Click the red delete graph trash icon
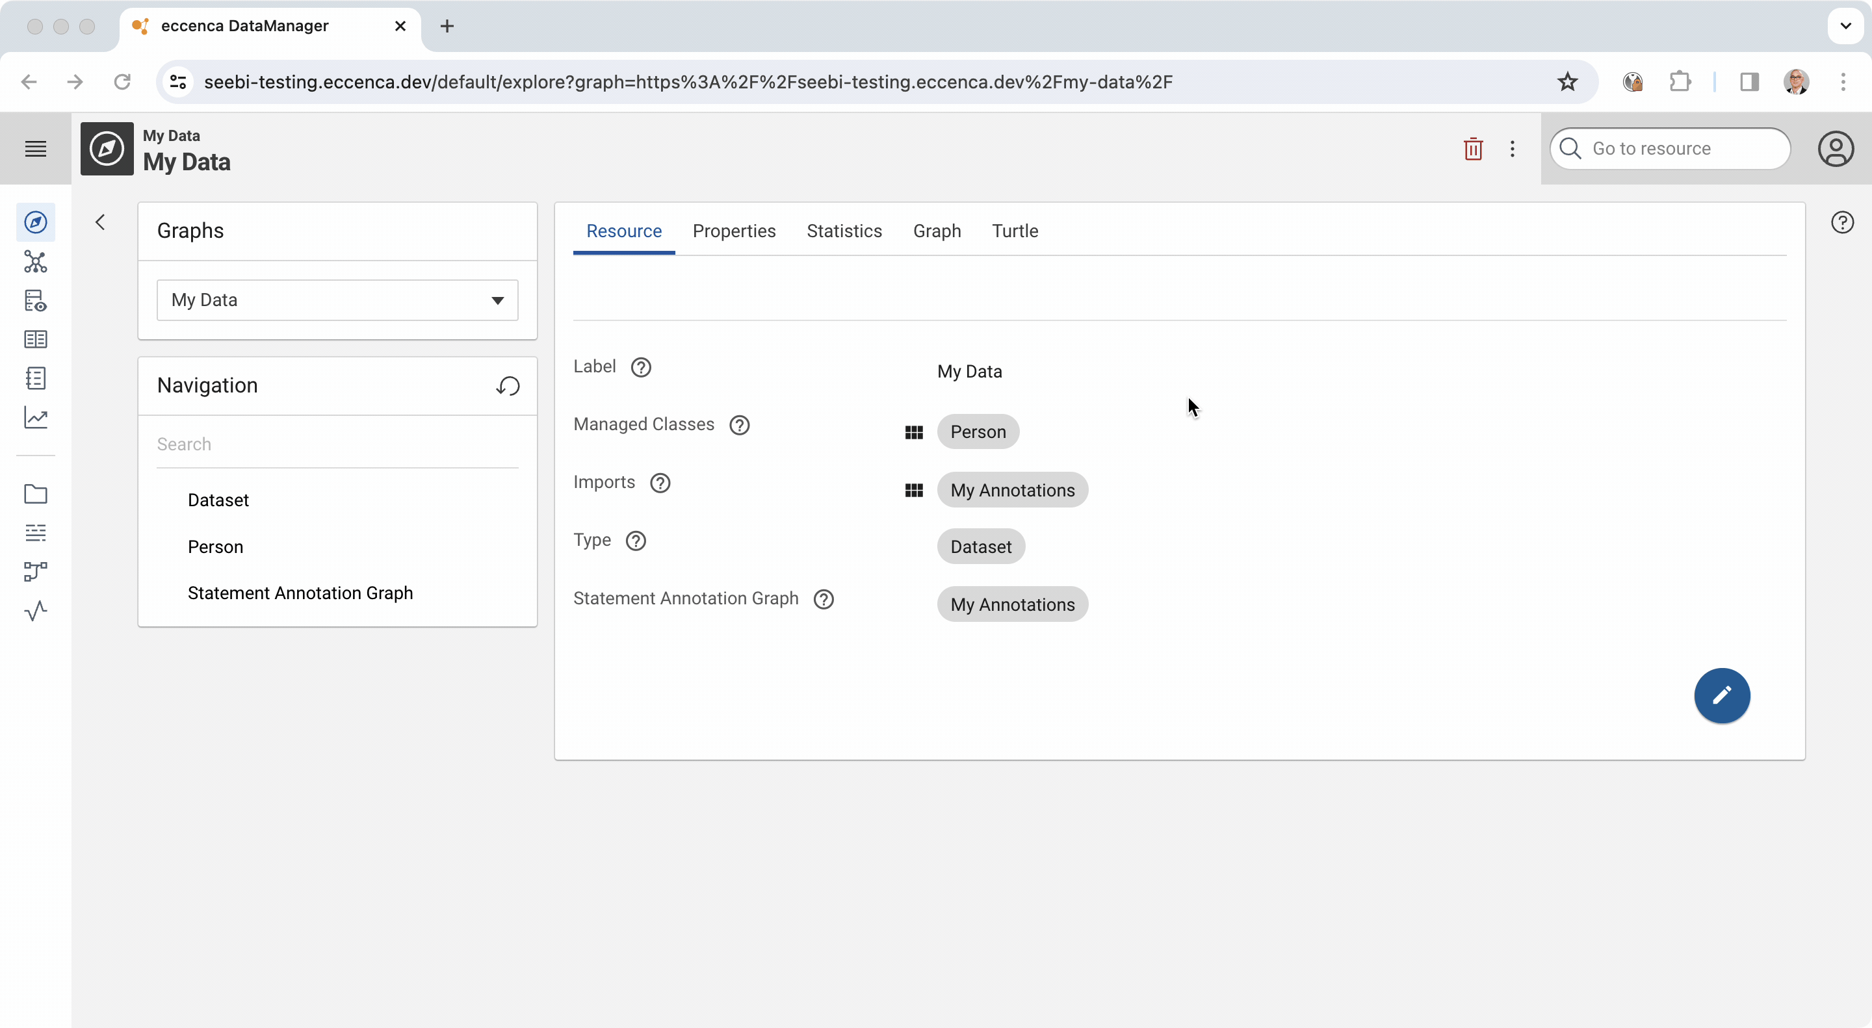The image size is (1872, 1028). tap(1472, 149)
